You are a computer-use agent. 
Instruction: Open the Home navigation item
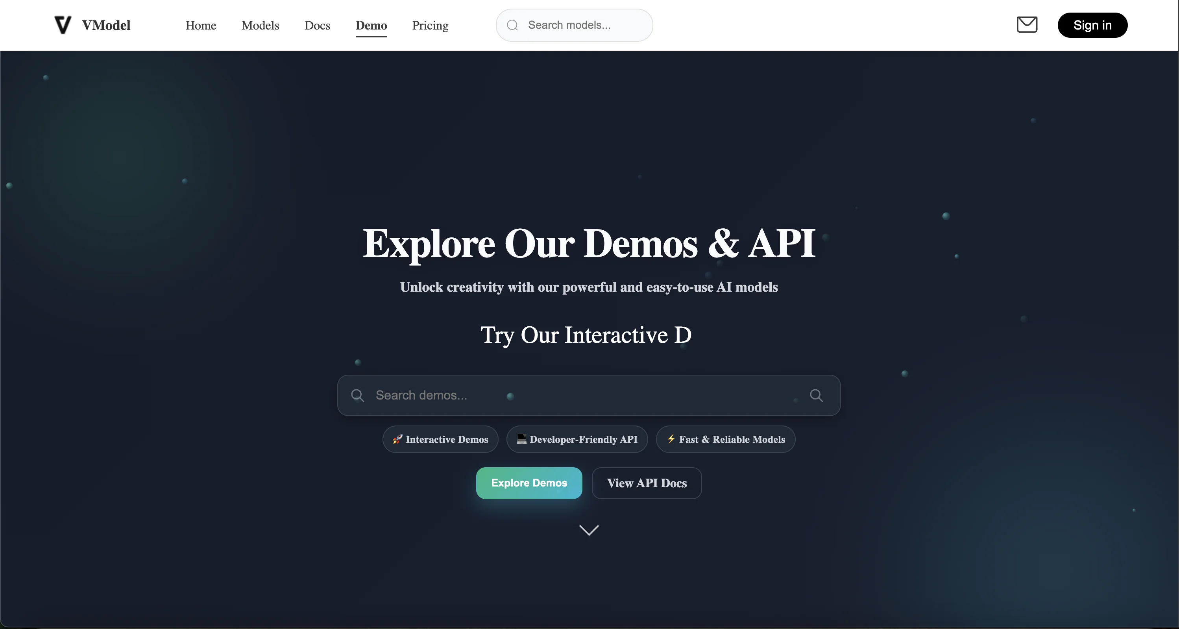click(x=200, y=25)
